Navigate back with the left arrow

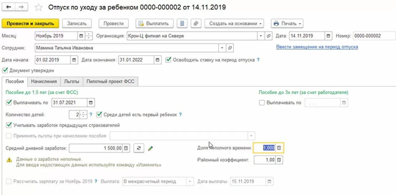(9, 7)
